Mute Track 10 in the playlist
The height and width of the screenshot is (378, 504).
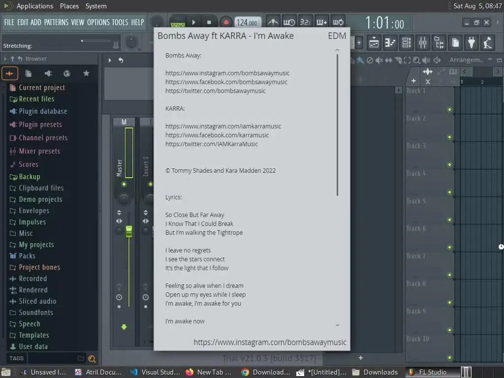450,358
